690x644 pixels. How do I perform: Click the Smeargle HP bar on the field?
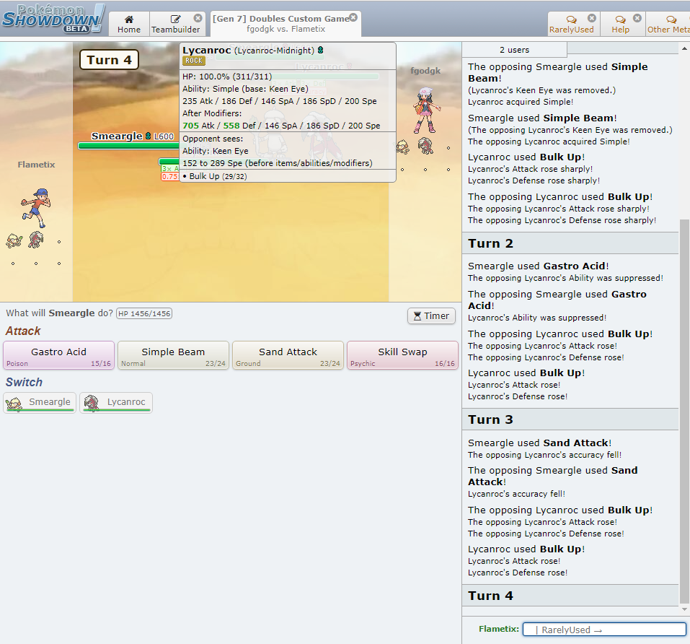point(128,146)
